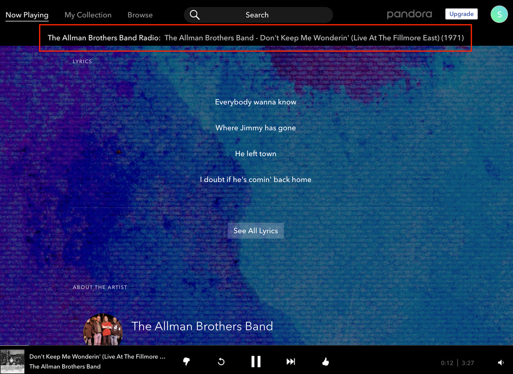Screen dimensions: 513x374
Task: Open the profile avatar menu
Action: pyautogui.click(x=499, y=14)
